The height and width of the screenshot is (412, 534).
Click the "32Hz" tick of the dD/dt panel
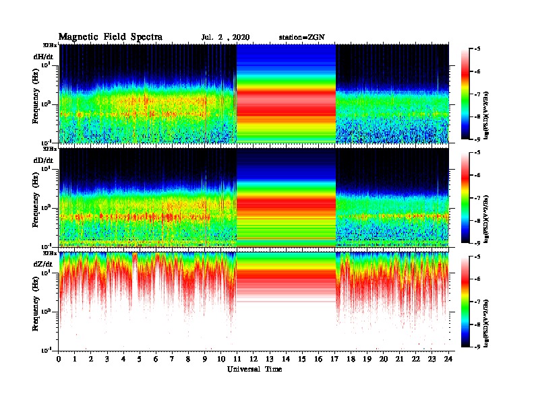pos(49,149)
